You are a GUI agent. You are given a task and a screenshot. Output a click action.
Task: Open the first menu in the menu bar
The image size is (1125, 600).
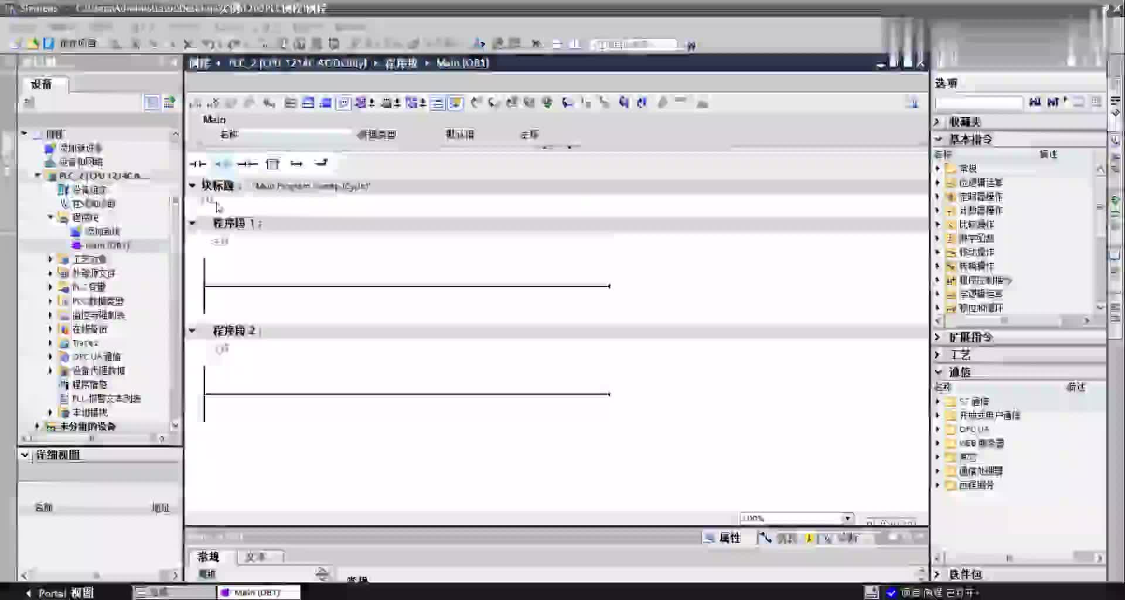(x=22, y=27)
